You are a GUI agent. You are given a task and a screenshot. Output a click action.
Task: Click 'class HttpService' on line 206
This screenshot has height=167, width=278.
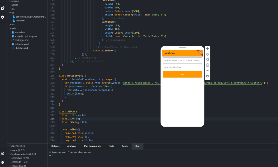coord(71,76)
